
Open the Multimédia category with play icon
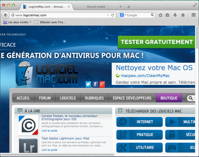(180, 122)
